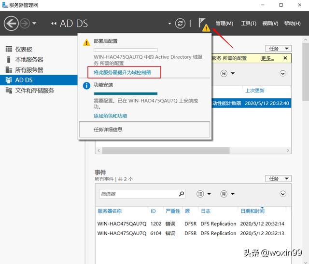The image size is (309, 264).
Task: Open dropdown arrow left of refresh
Action: [169, 24]
